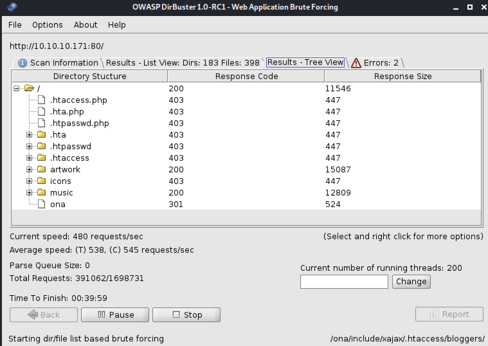
Task: Click the folder icon of .htaccess directory
Action: (41, 157)
